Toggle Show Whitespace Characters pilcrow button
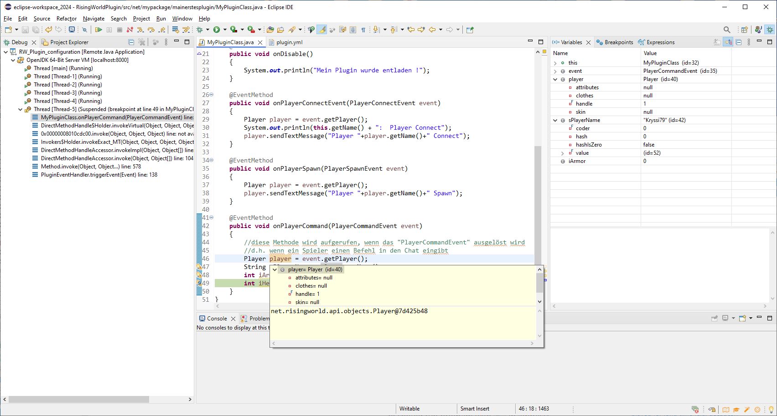 coord(363,30)
